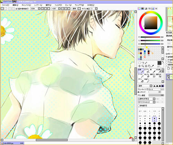Screen dimensions: 173x145
Task: Click the zoom out minus button in toolbar
Action: [x=43, y=9]
